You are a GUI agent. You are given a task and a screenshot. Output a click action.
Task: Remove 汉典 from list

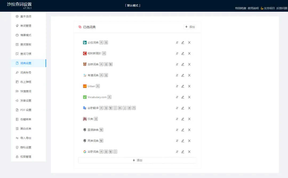tap(189, 119)
